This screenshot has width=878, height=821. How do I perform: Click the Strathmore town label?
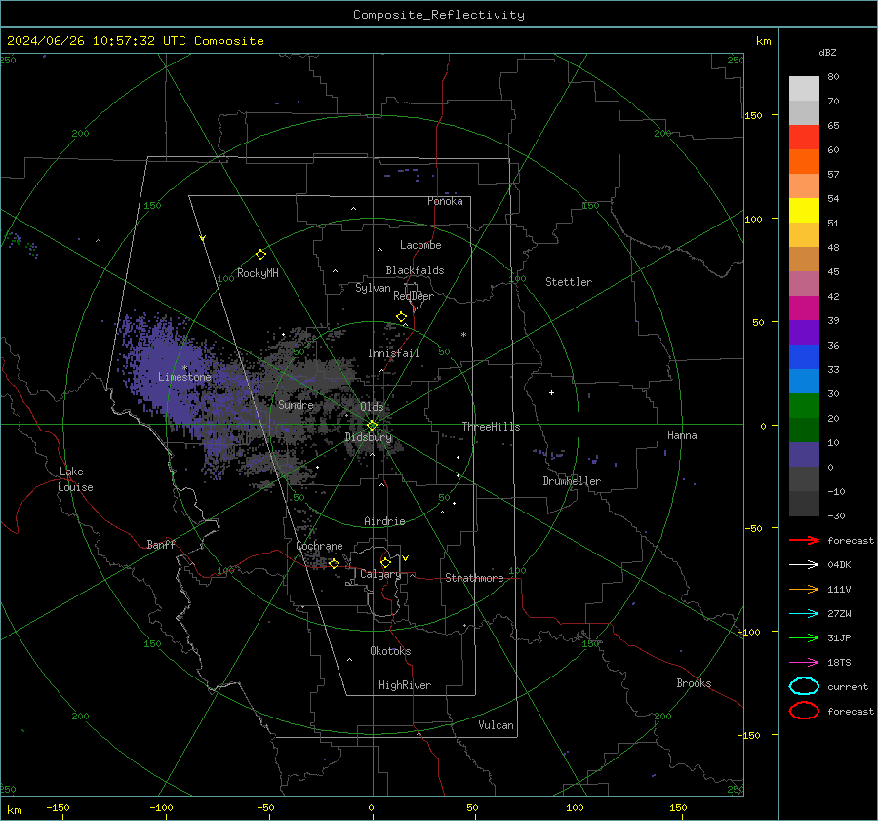(x=474, y=578)
